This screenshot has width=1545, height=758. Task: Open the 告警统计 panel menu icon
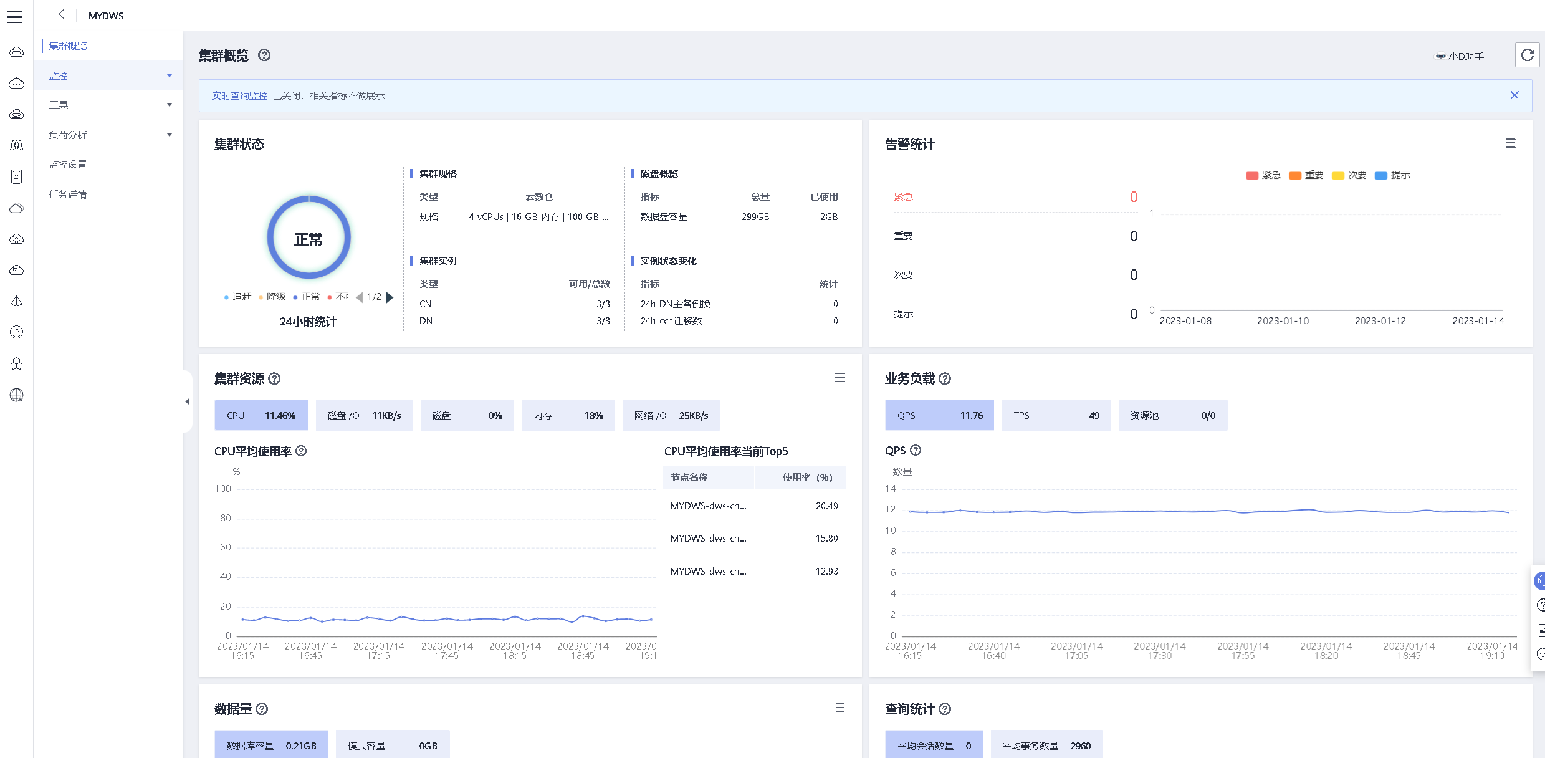1510,144
